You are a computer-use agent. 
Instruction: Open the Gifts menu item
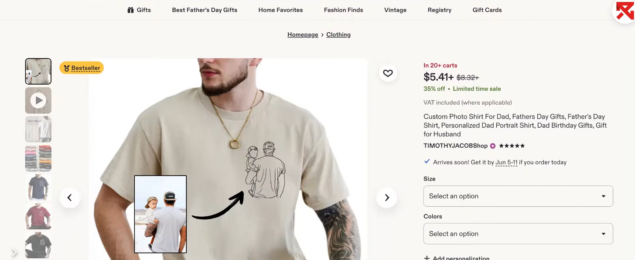[139, 10]
